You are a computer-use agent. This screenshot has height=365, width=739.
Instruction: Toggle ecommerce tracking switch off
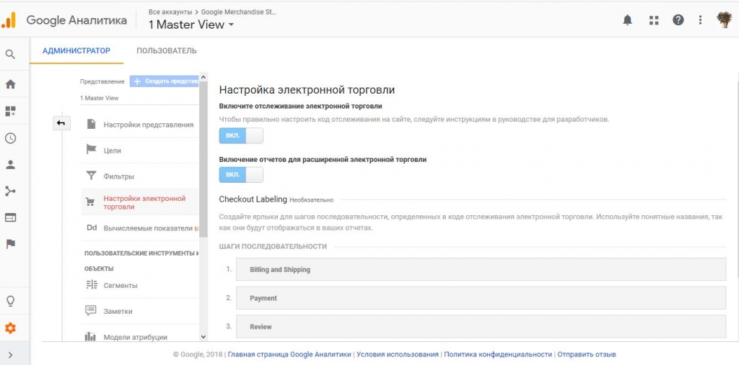pos(241,135)
